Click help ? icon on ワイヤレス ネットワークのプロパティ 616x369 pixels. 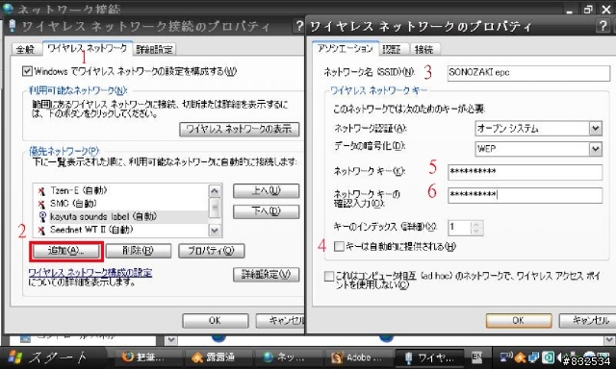[x=603, y=26]
